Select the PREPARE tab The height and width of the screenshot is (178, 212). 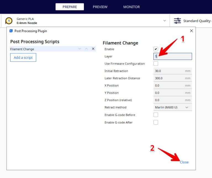(70, 7)
